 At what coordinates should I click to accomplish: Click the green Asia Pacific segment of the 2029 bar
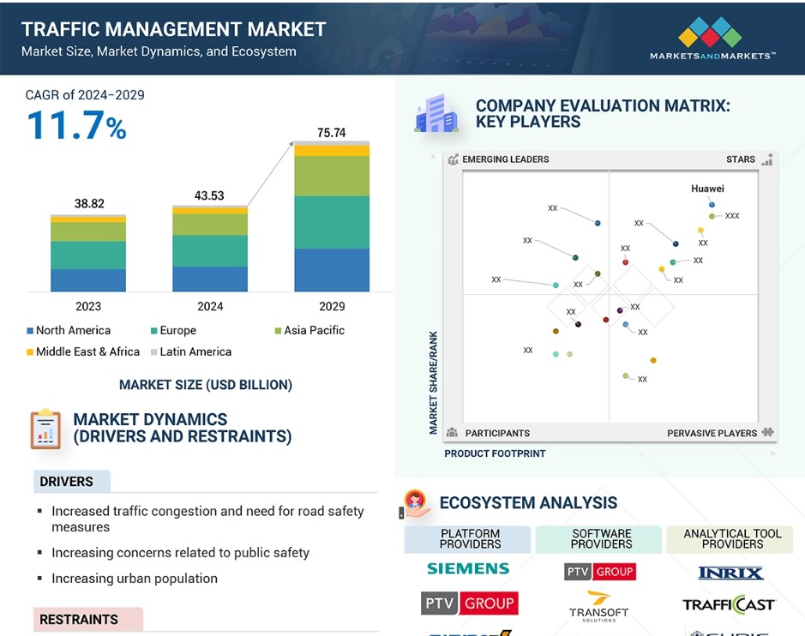332,176
